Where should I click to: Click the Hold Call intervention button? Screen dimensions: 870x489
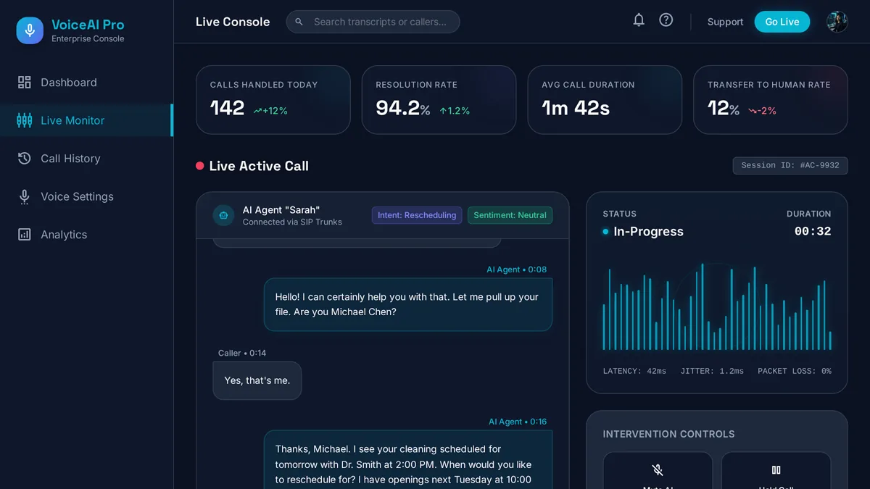[776, 471]
